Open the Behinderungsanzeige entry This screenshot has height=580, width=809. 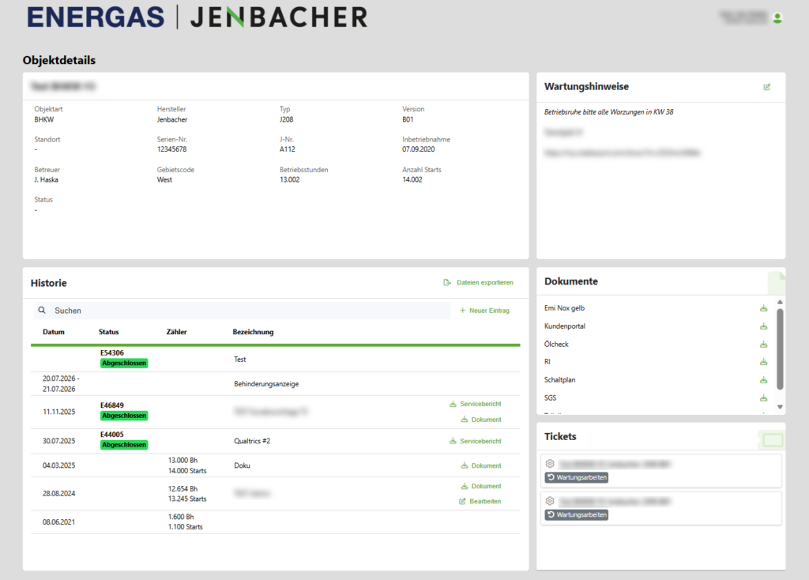[266, 384]
